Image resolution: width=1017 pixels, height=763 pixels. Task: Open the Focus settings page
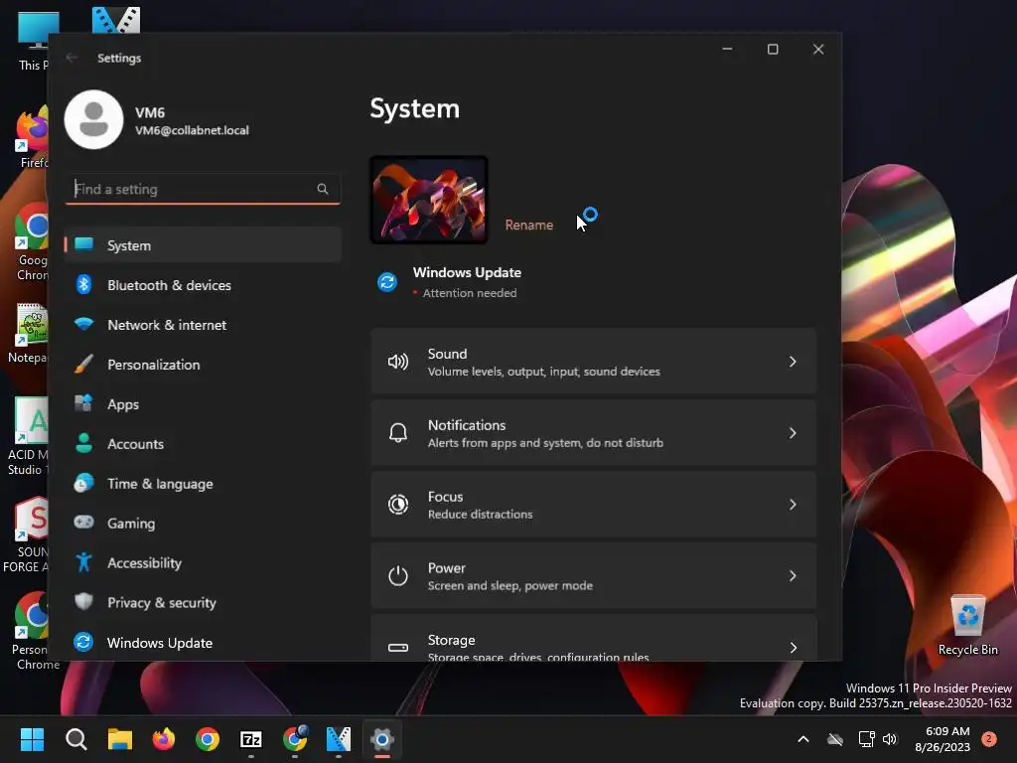594,504
